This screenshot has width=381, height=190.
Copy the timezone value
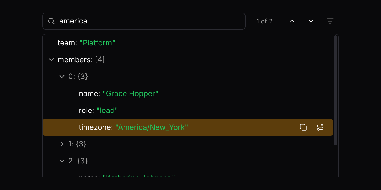303,127
